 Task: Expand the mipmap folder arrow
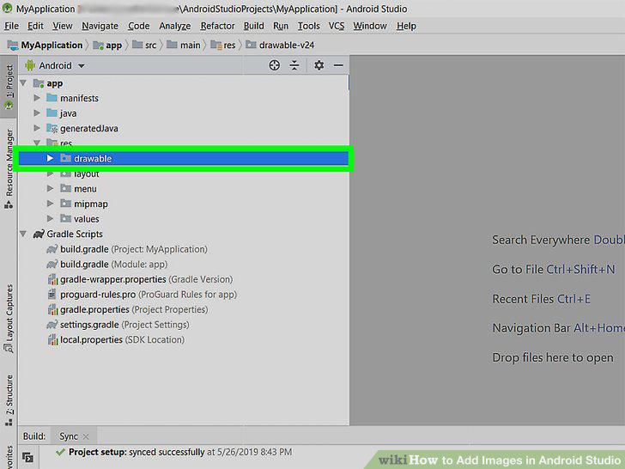click(50, 204)
